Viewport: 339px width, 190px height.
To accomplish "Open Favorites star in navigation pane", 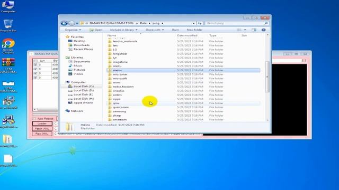I will point(67,37).
